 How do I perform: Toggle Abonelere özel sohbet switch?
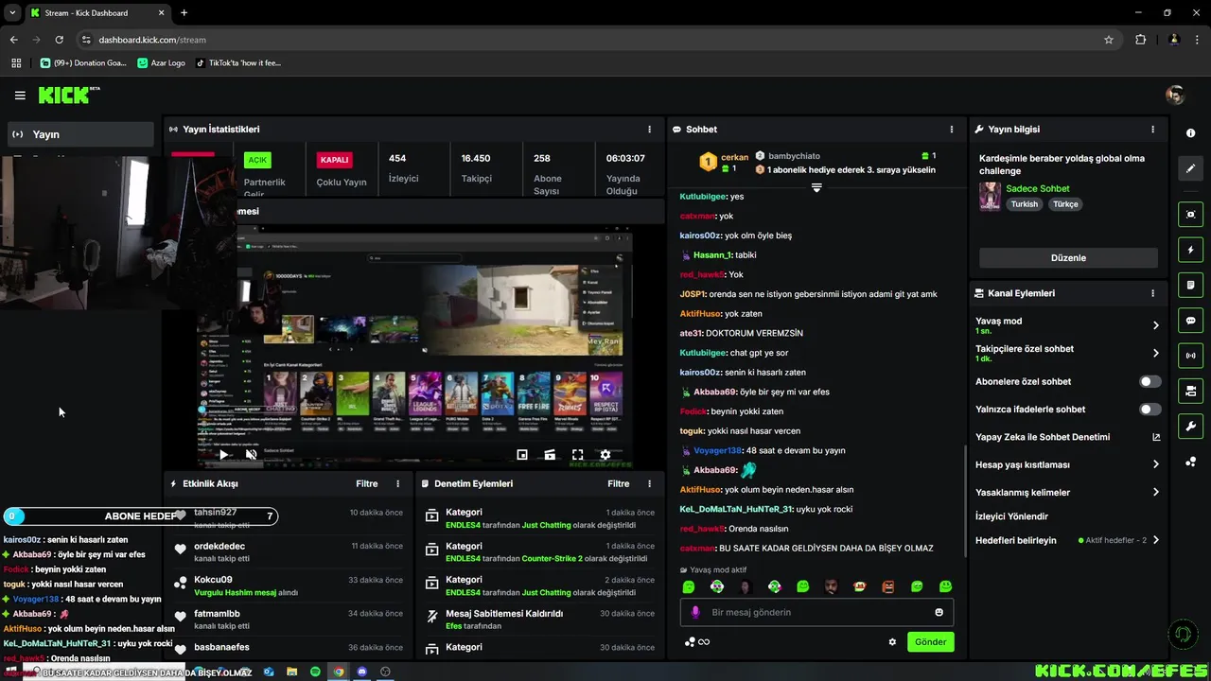1150,382
